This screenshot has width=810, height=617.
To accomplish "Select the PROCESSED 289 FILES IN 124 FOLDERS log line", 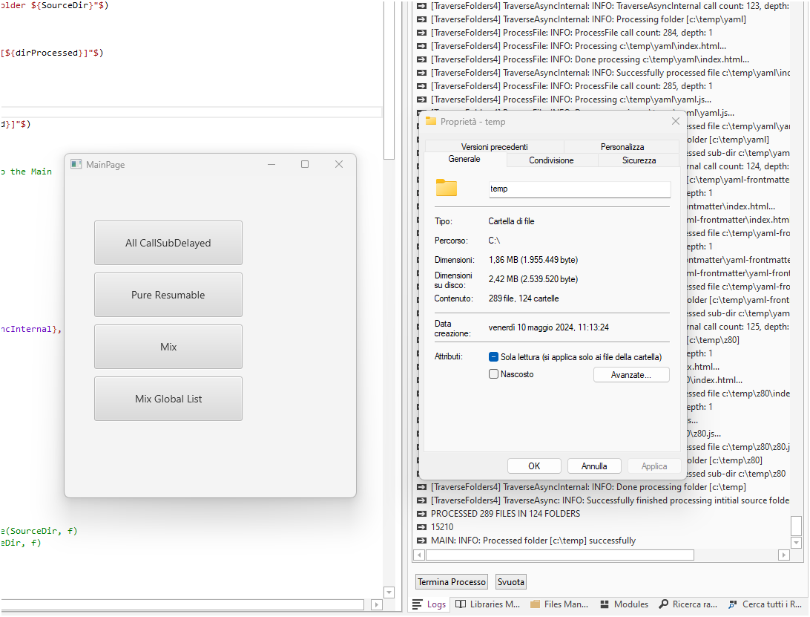I will 505,514.
